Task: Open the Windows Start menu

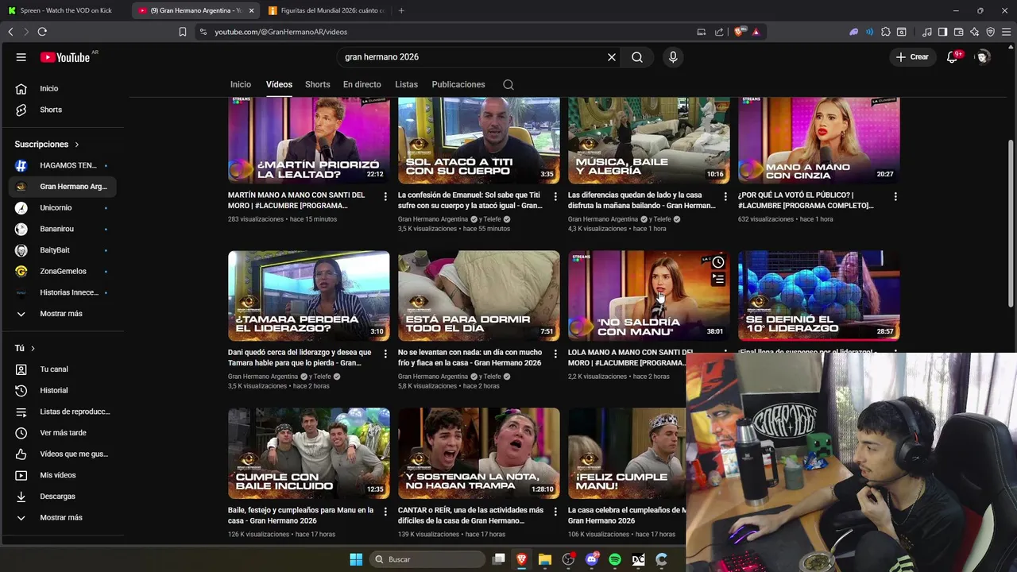Action: coord(356,559)
